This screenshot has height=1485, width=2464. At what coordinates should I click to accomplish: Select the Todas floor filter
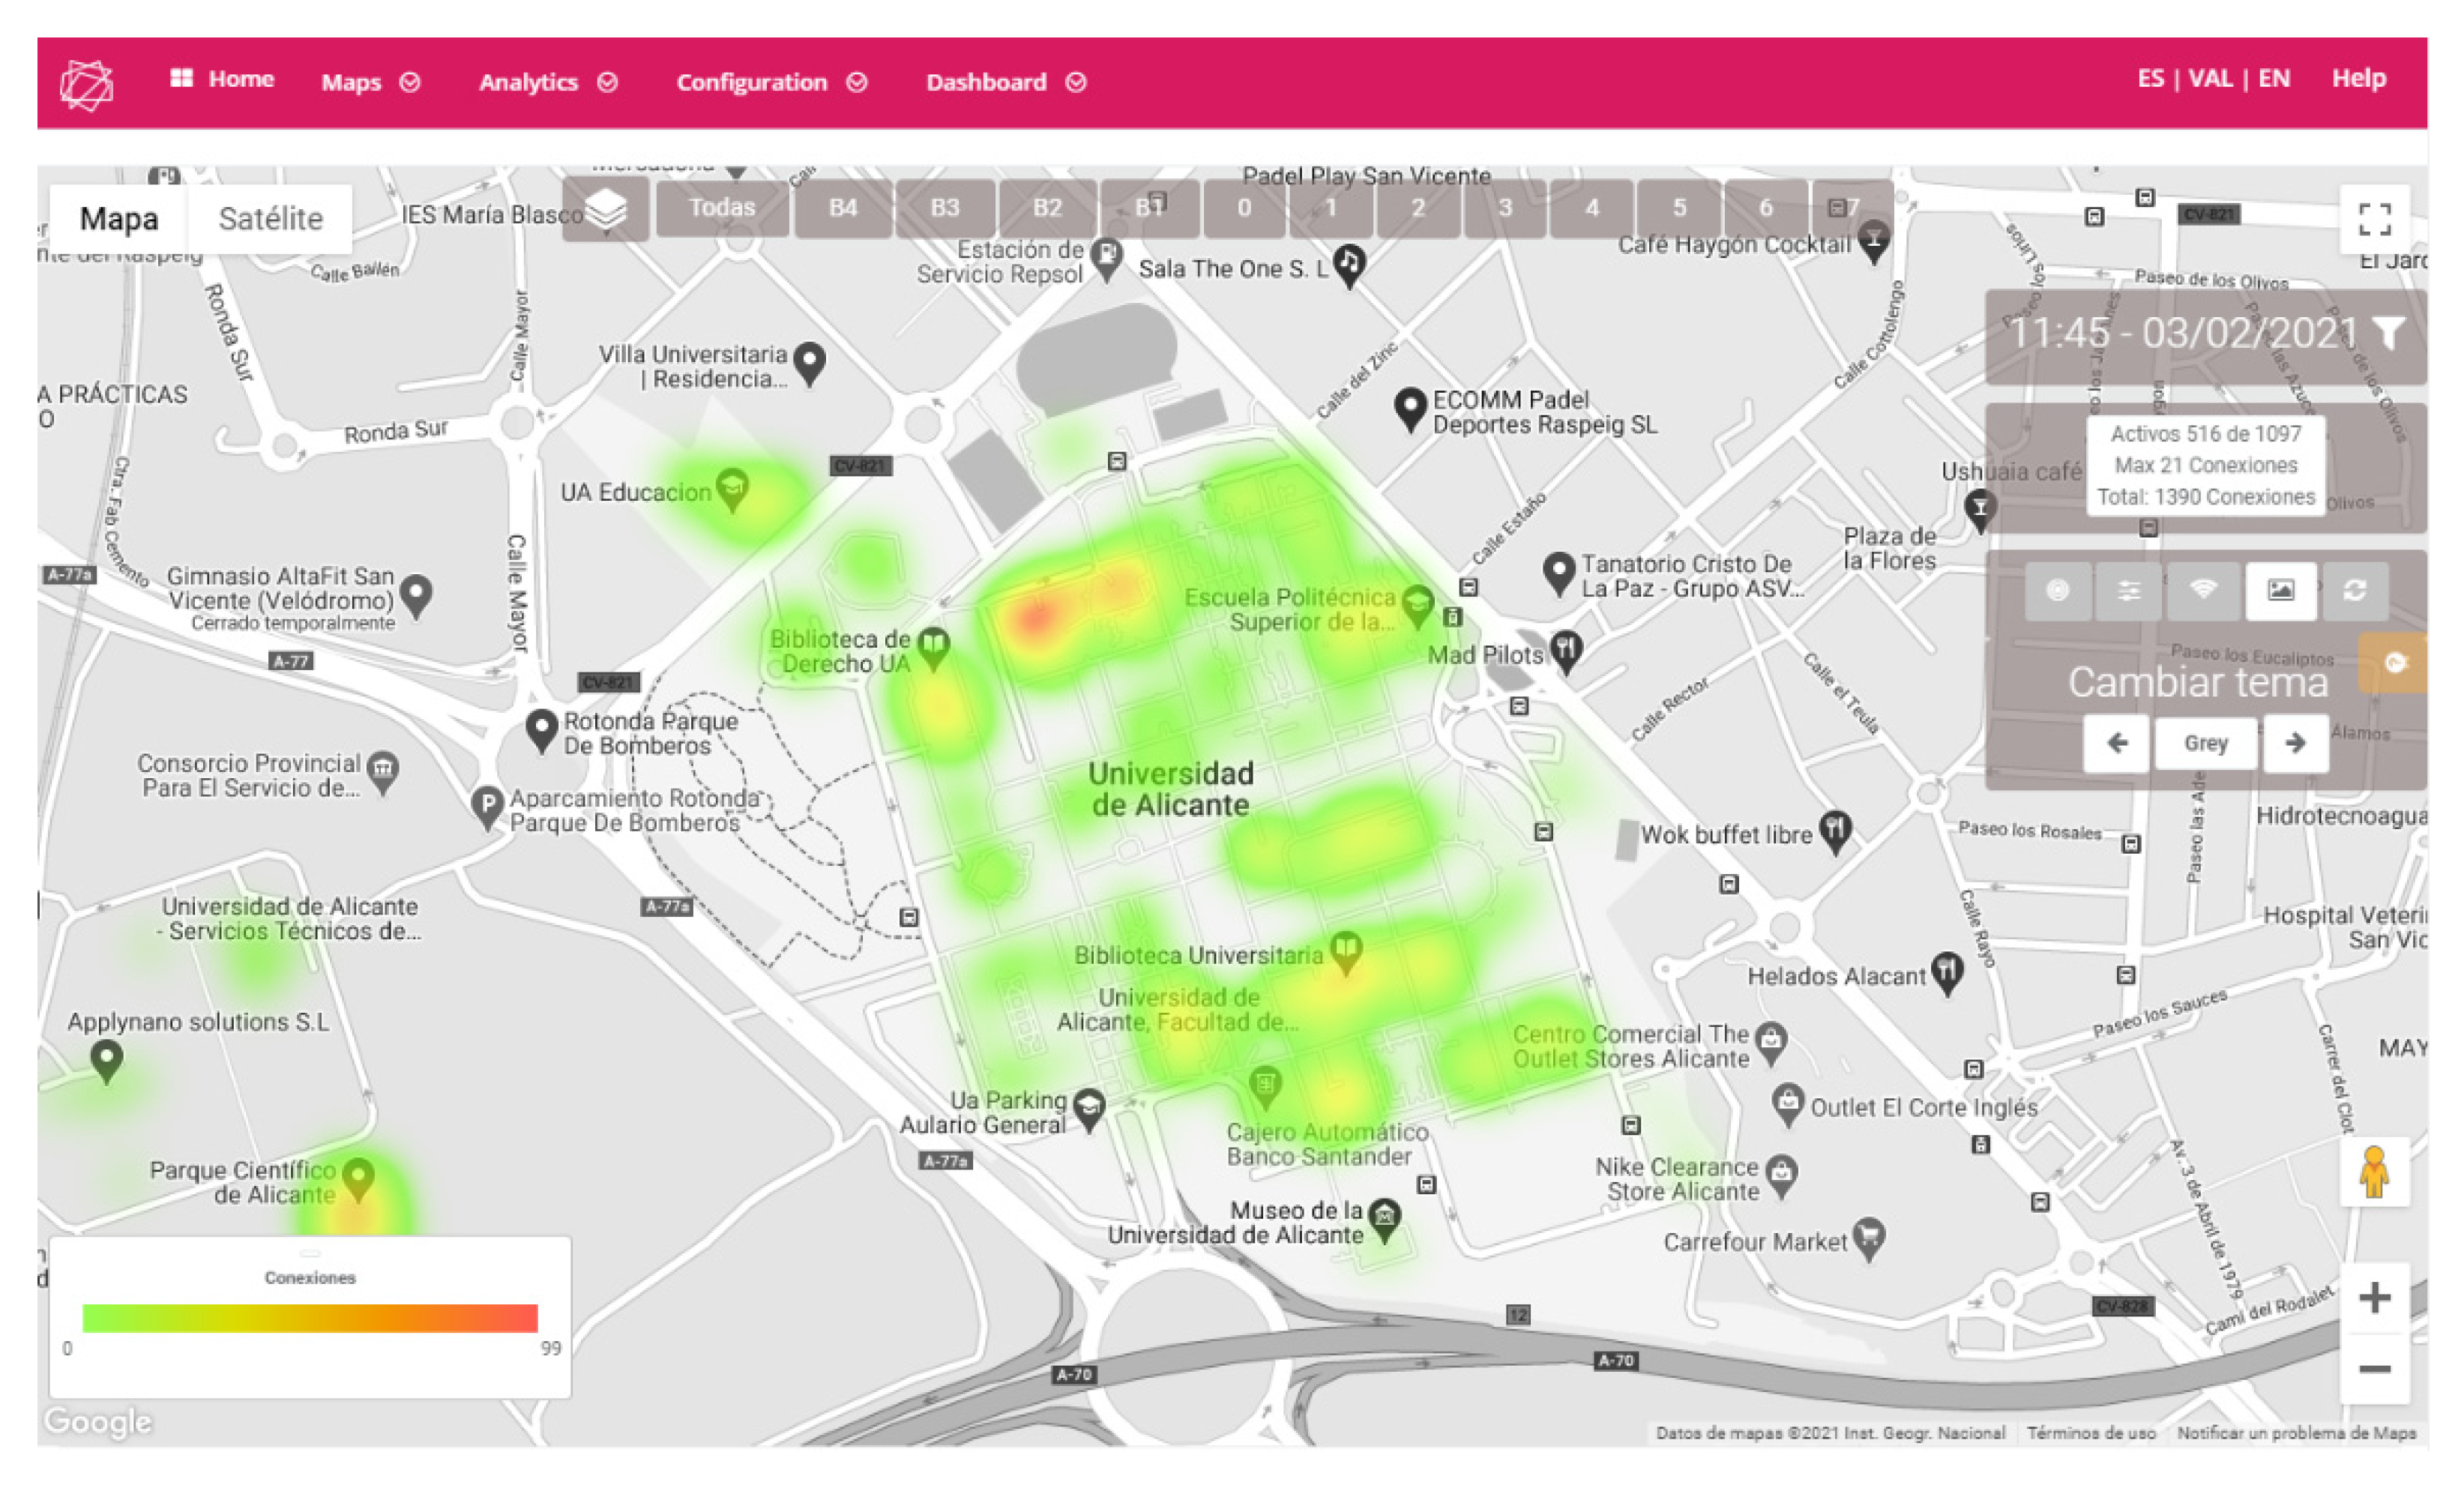click(x=721, y=208)
